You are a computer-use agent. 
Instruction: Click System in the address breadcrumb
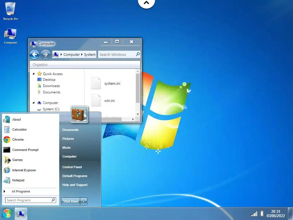(90, 54)
